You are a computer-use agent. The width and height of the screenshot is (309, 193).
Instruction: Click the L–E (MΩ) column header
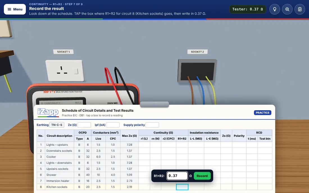tap(212, 139)
